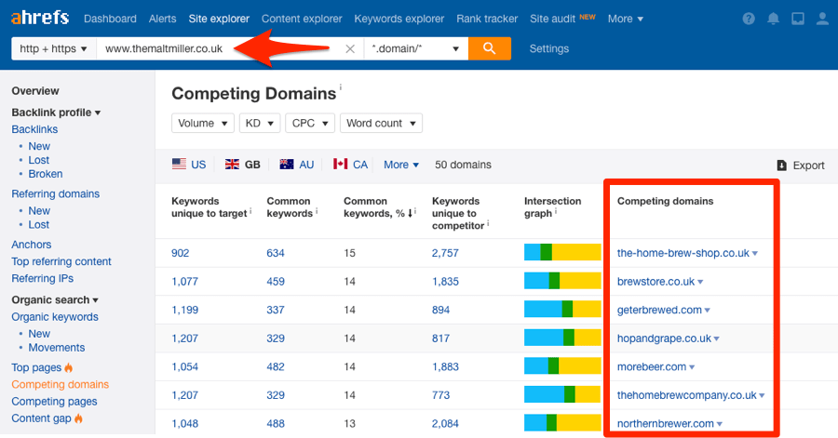Open the user account icon
The image size is (838, 438).
822,19
